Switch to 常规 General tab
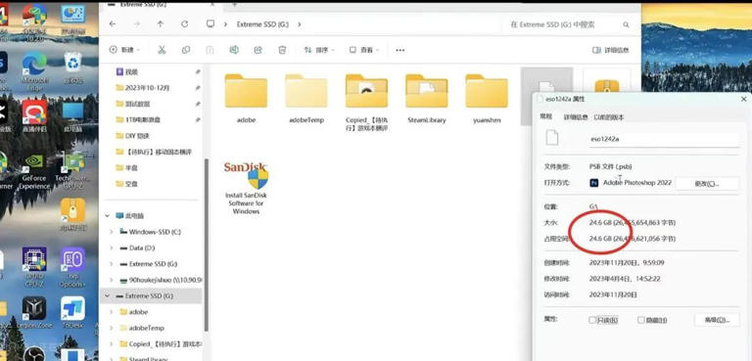The height and width of the screenshot is (361, 752). point(546,116)
